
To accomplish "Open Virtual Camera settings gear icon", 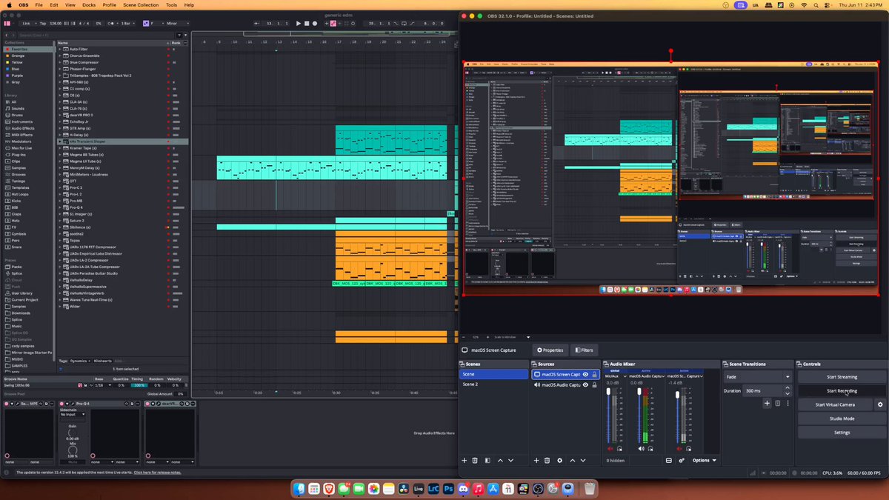I will coord(880,404).
